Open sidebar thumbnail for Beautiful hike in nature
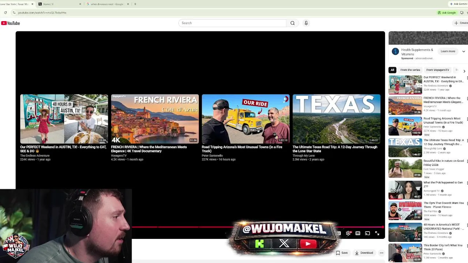Screen dimensions: 468x263 point(405,168)
